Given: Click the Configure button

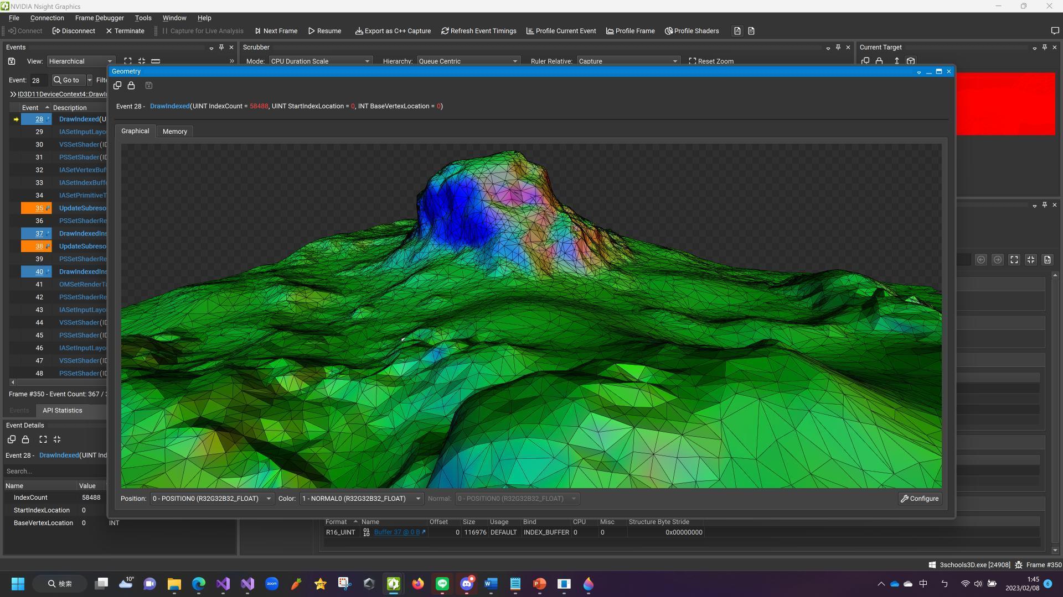Looking at the screenshot, I should pos(920,499).
